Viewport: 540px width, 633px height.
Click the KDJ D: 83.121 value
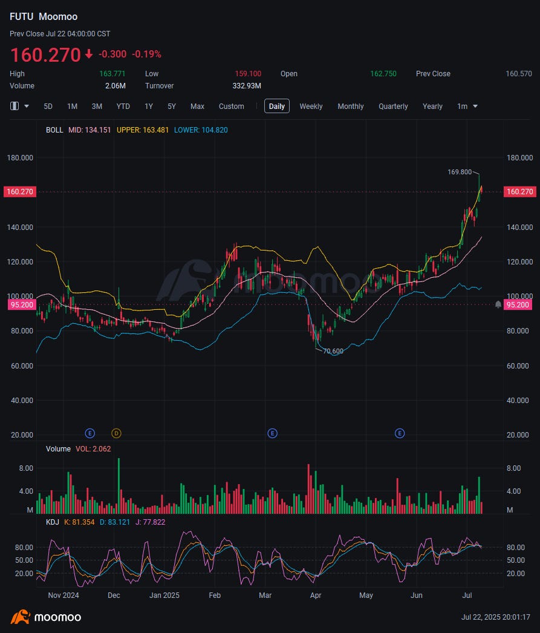pyautogui.click(x=115, y=522)
